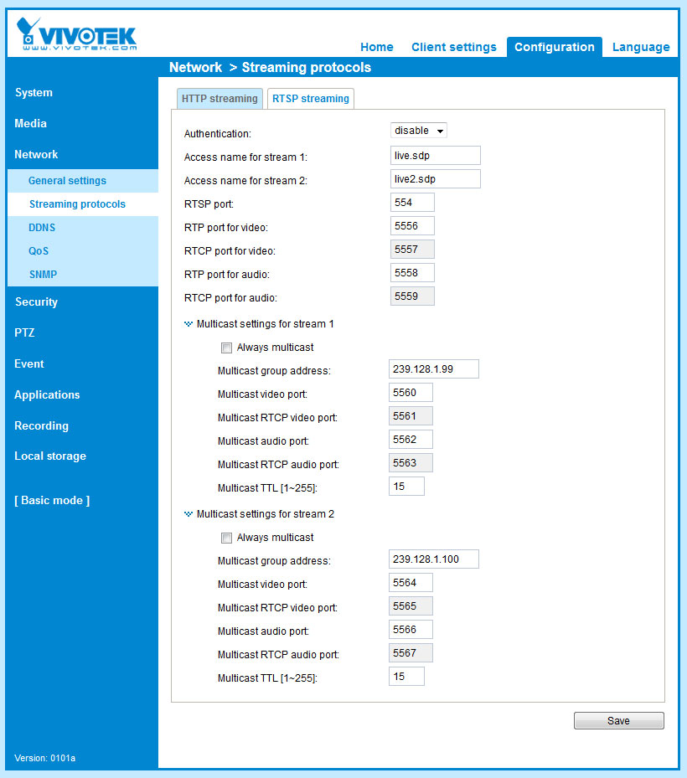Click the Network > Streaming protocols heading
This screenshot has width=687, height=778.
pyautogui.click(x=270, y=68)
